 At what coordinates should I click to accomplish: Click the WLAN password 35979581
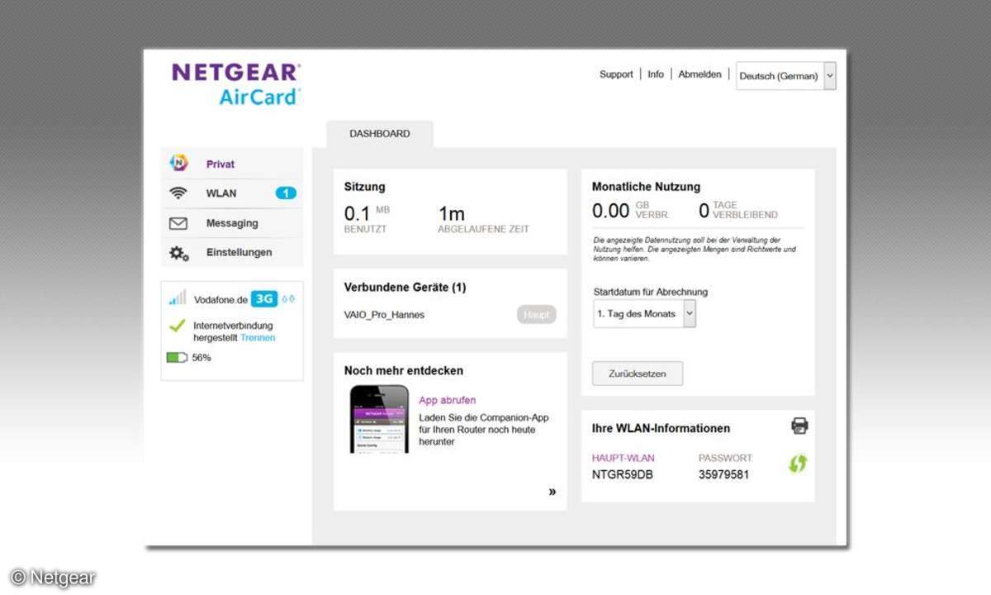click(724, 475)
